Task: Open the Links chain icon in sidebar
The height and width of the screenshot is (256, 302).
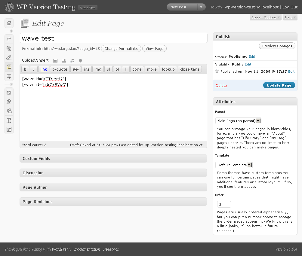Action: tap(9, 57)
